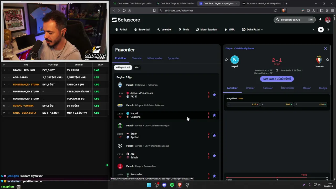This screenshot has width=336, height=189.
Task: Open the browser extensions puzzle icon
Action: (x=308, y=10)
